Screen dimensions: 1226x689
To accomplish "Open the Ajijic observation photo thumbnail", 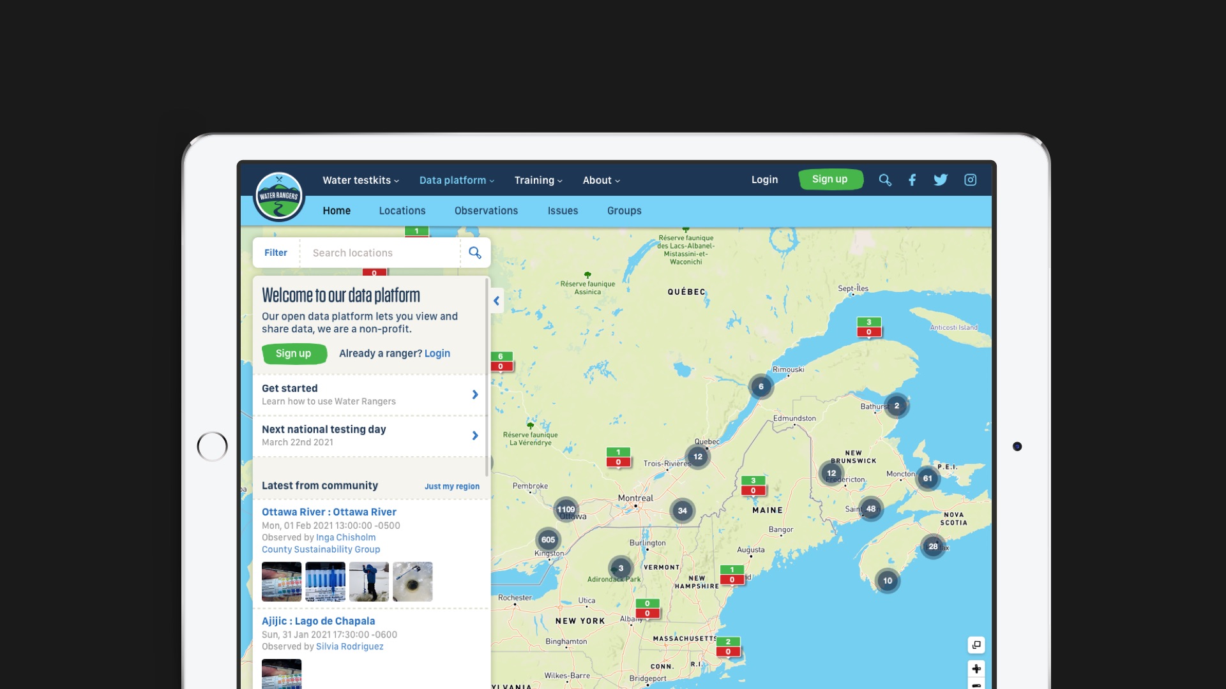I will [282, 674].
